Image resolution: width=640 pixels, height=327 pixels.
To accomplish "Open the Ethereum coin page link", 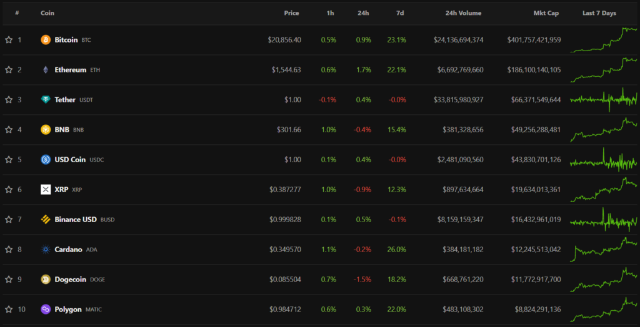I will (x=70, y=70).
